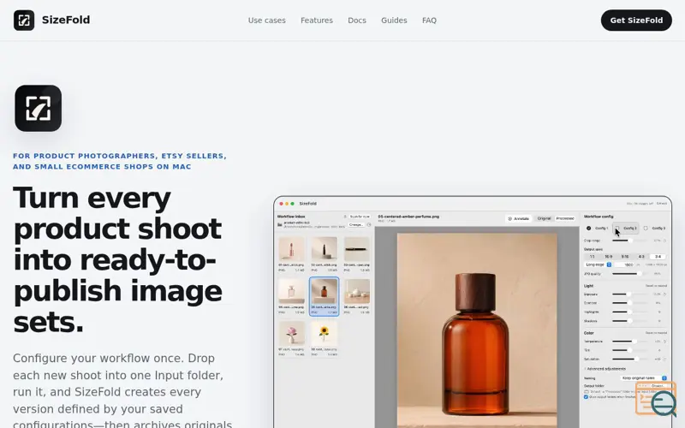The height and width of the screenshot is (428, 685).
Task: Open the Naming dropdown Keep original names
Action: (645, 378)
